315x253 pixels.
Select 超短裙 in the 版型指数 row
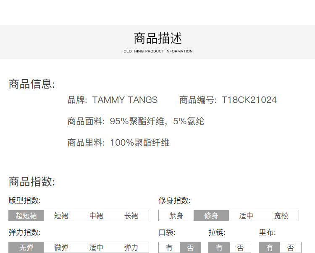coord(26,216)
